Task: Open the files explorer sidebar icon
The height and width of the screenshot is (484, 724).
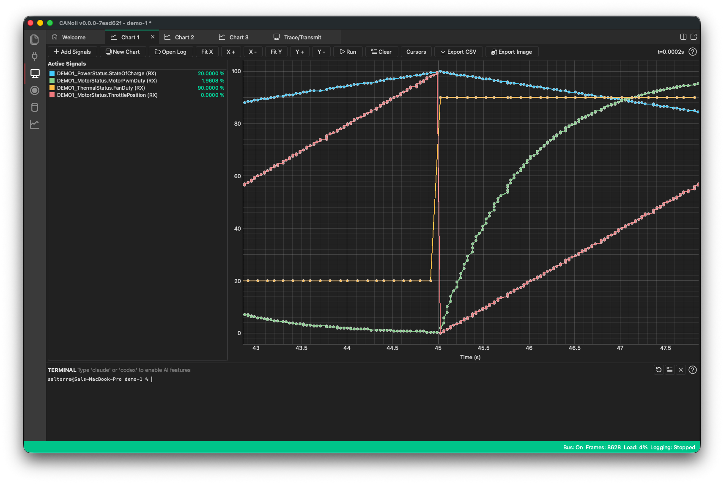Action: pos(35,39)
